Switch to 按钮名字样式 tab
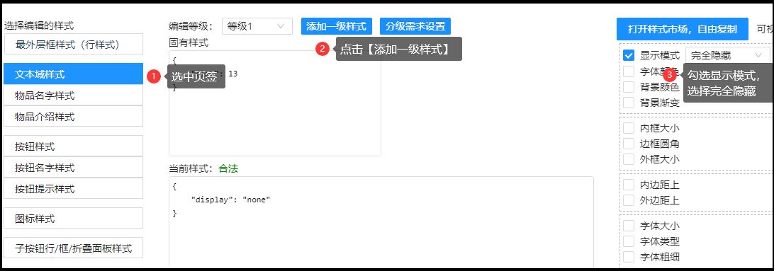The height and width of the screenshot is (271, 774). (73, 168)
